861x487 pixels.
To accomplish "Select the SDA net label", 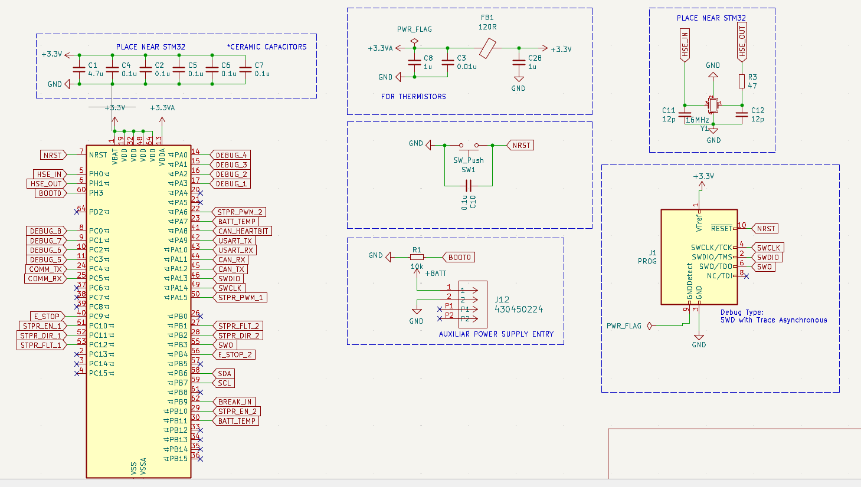I will click(x=224, y=373).
